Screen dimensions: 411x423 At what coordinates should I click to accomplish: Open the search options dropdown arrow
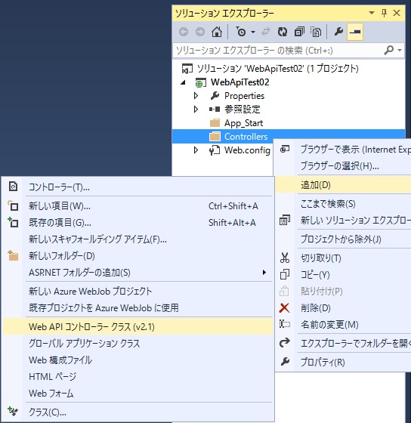[400, 50]
